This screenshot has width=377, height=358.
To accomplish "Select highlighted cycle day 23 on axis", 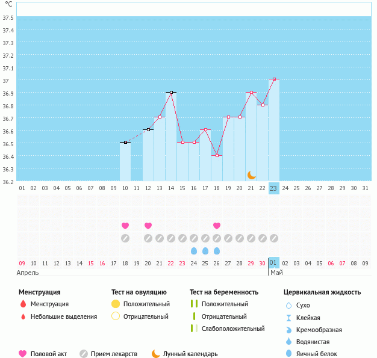I will [x=273, y=188].
